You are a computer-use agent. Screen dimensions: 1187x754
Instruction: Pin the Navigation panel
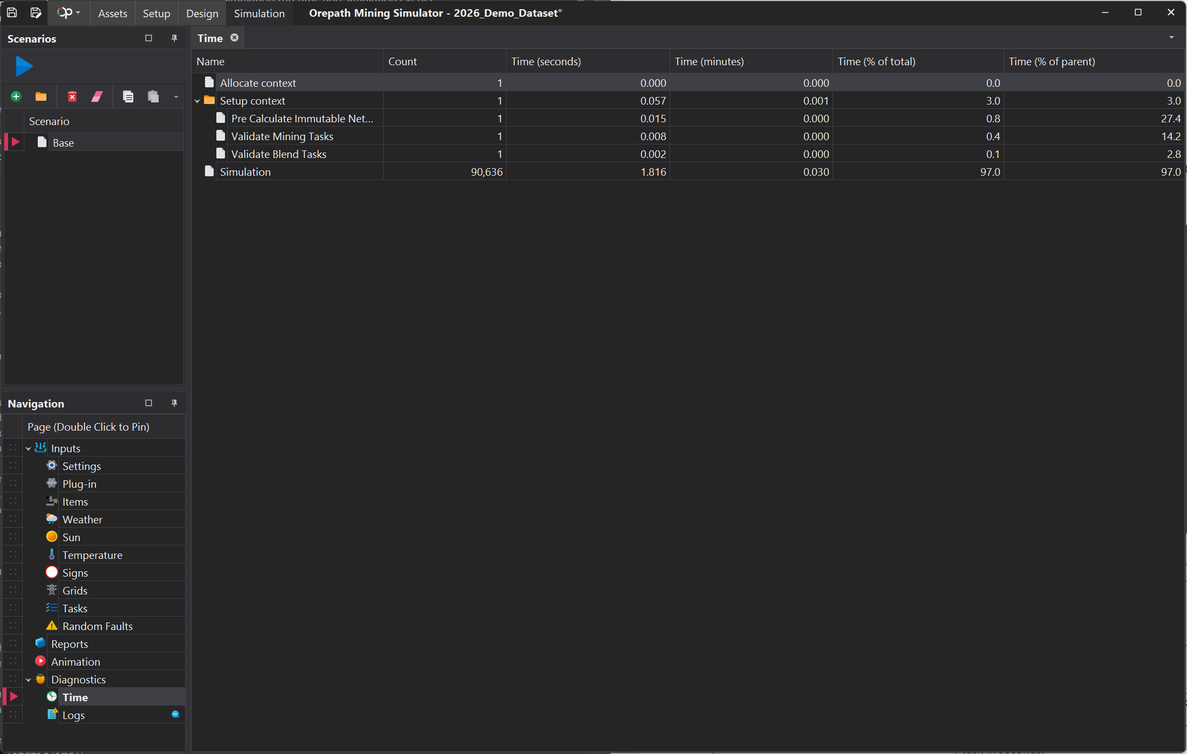(174, 403)
